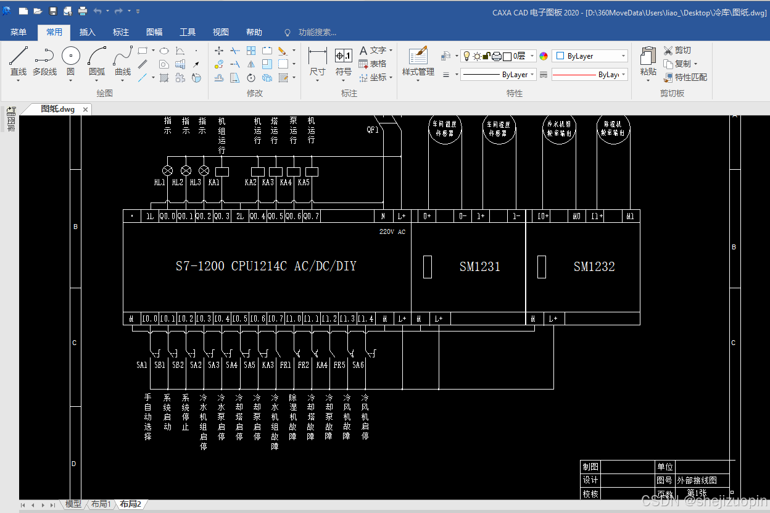Click the rectangle drawing tool
This screenshot has width=770, height=513.
point(143,51)
